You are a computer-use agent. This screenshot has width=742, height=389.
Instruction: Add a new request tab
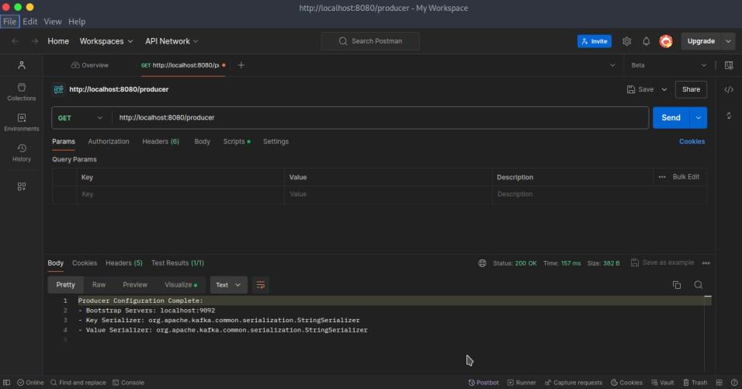[x=241, y=65]
